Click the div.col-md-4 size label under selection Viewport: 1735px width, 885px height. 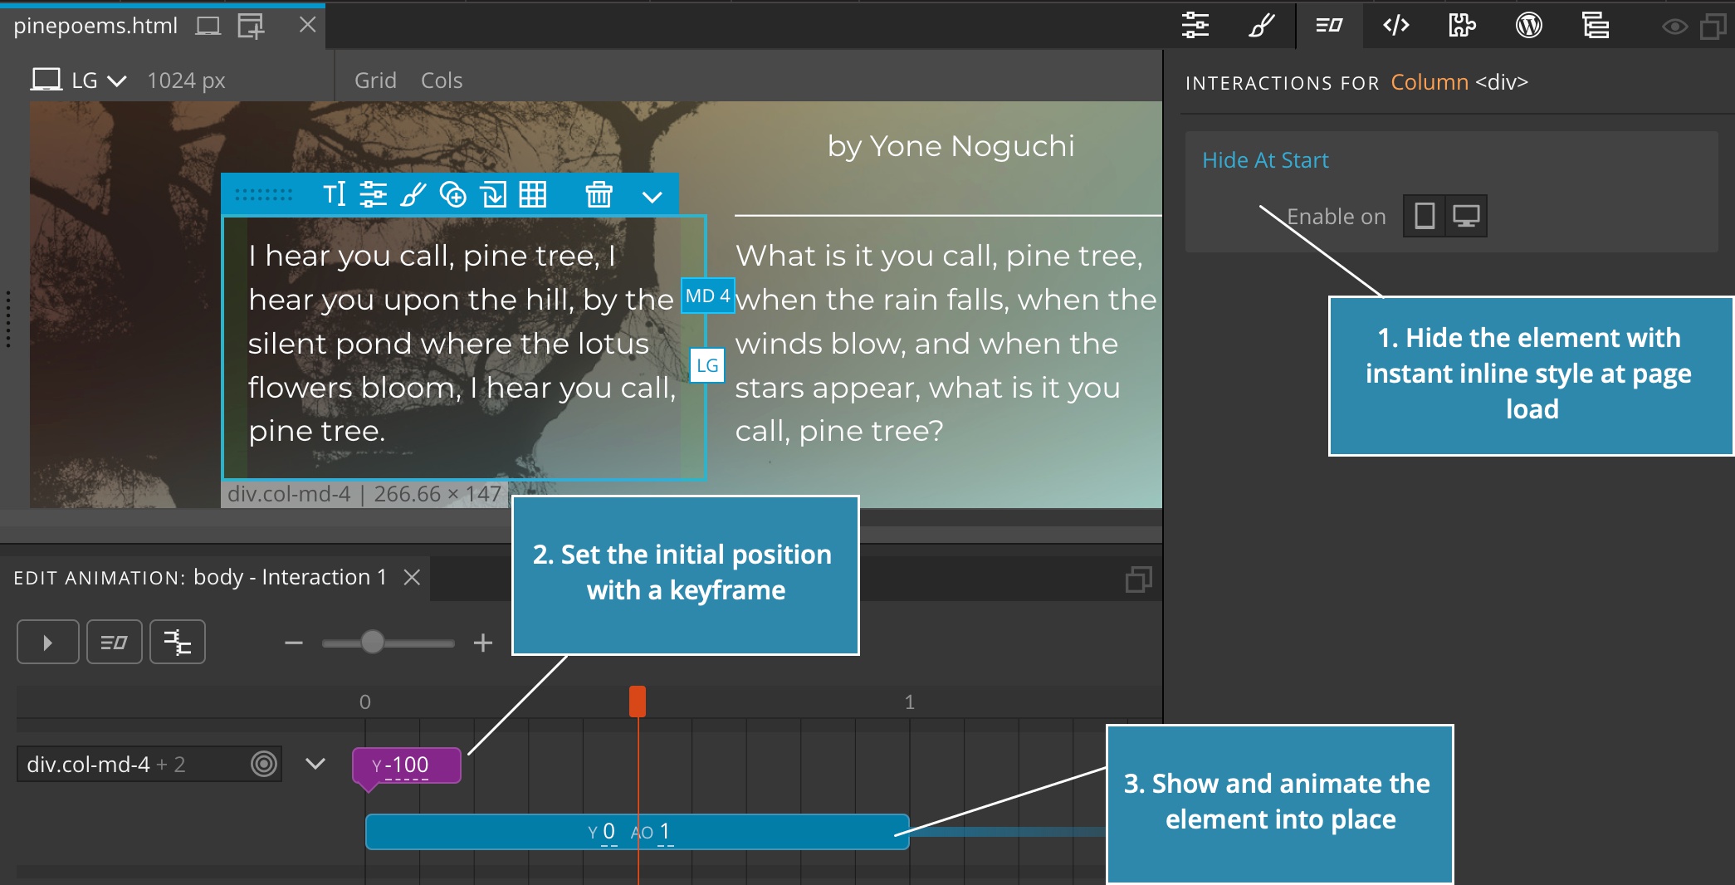[x=364, y=494]
